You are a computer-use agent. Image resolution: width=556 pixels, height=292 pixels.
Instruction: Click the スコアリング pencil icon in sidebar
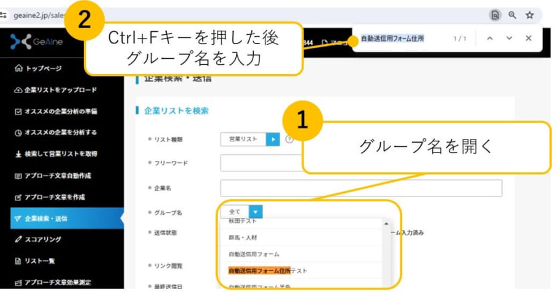click(18, 239)
